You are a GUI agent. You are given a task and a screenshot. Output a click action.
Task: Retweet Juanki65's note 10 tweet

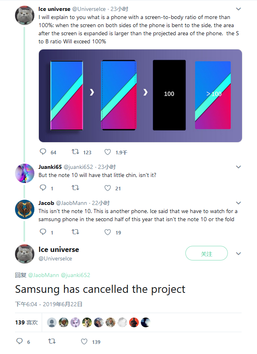pos(75,188)
